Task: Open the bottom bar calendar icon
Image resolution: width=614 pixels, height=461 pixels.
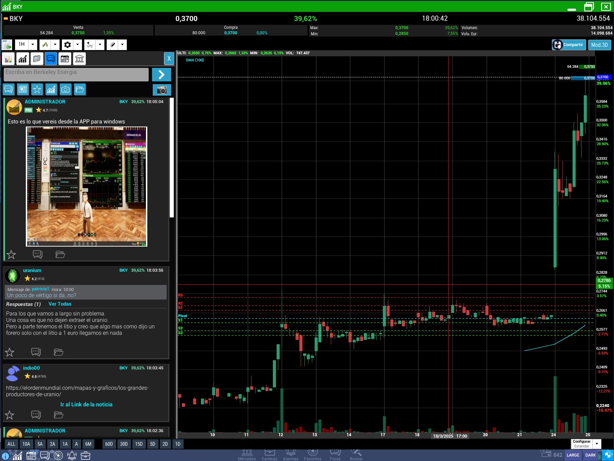Action: (31, 456)
